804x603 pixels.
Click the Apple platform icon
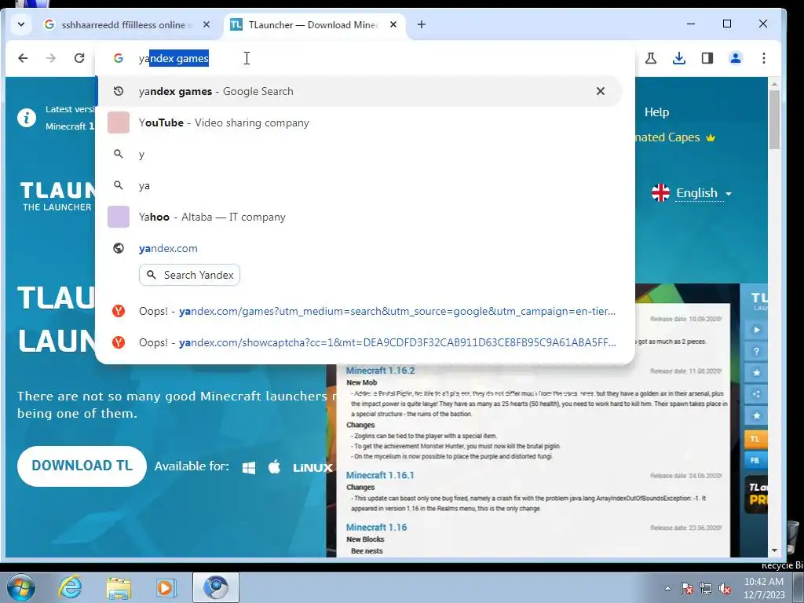point(275,466)
